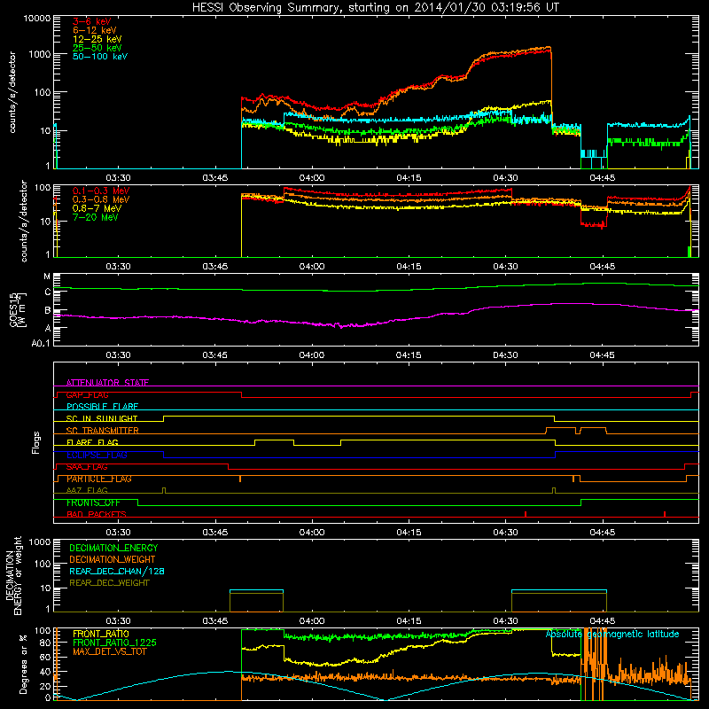The image size is (709, 709).
Task: Click the HESSI Observing Summary title
Action: (375, 7)
